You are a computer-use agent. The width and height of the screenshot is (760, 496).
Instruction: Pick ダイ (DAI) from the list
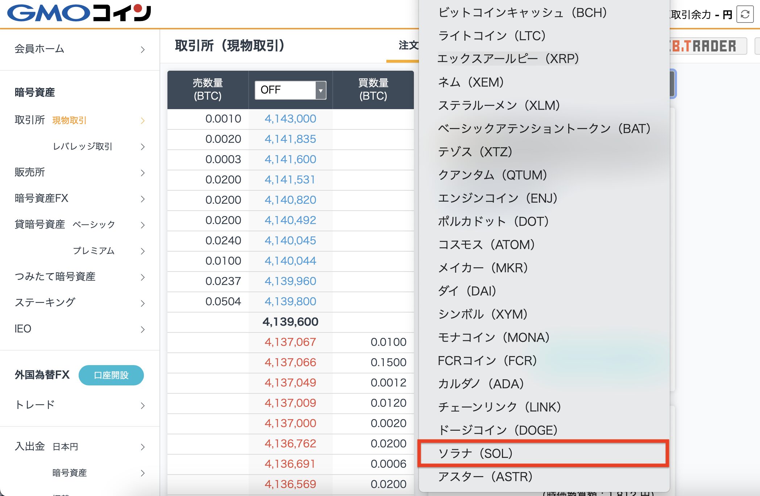(x=544, y=291)
